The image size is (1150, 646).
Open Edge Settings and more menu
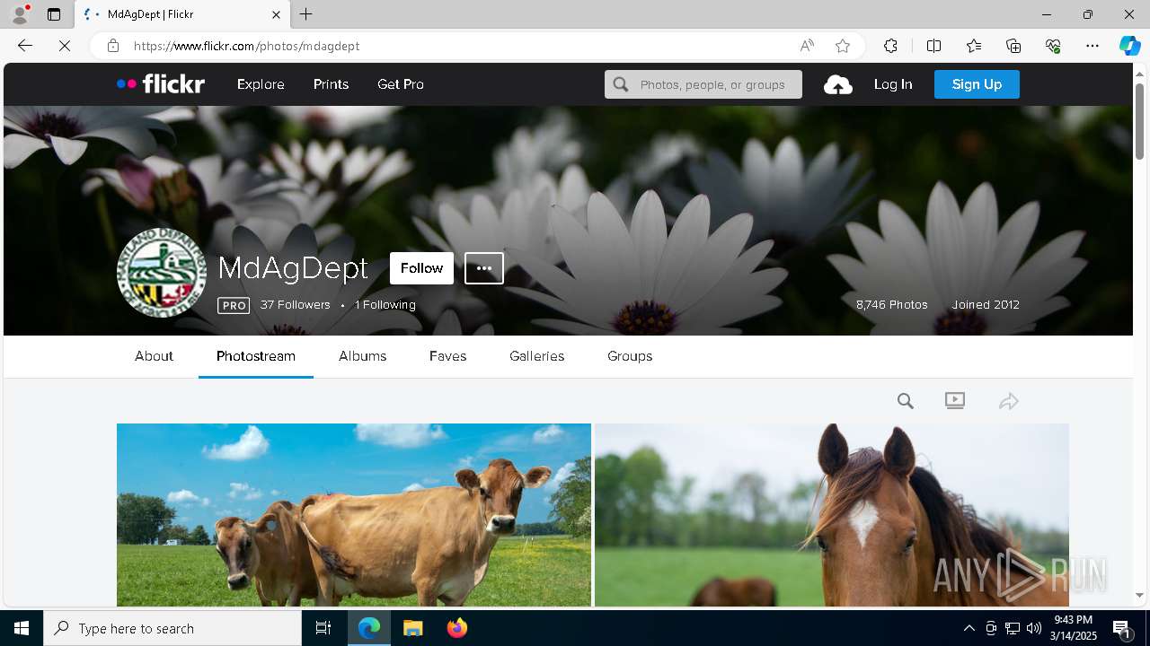(x=1092, y=46)
